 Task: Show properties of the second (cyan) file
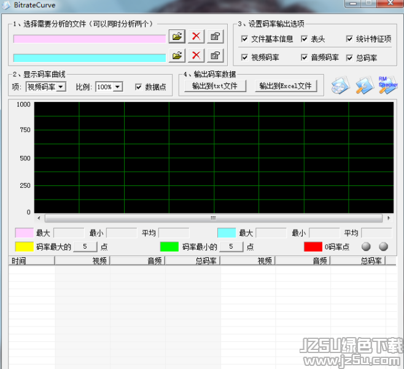(215, 55)
